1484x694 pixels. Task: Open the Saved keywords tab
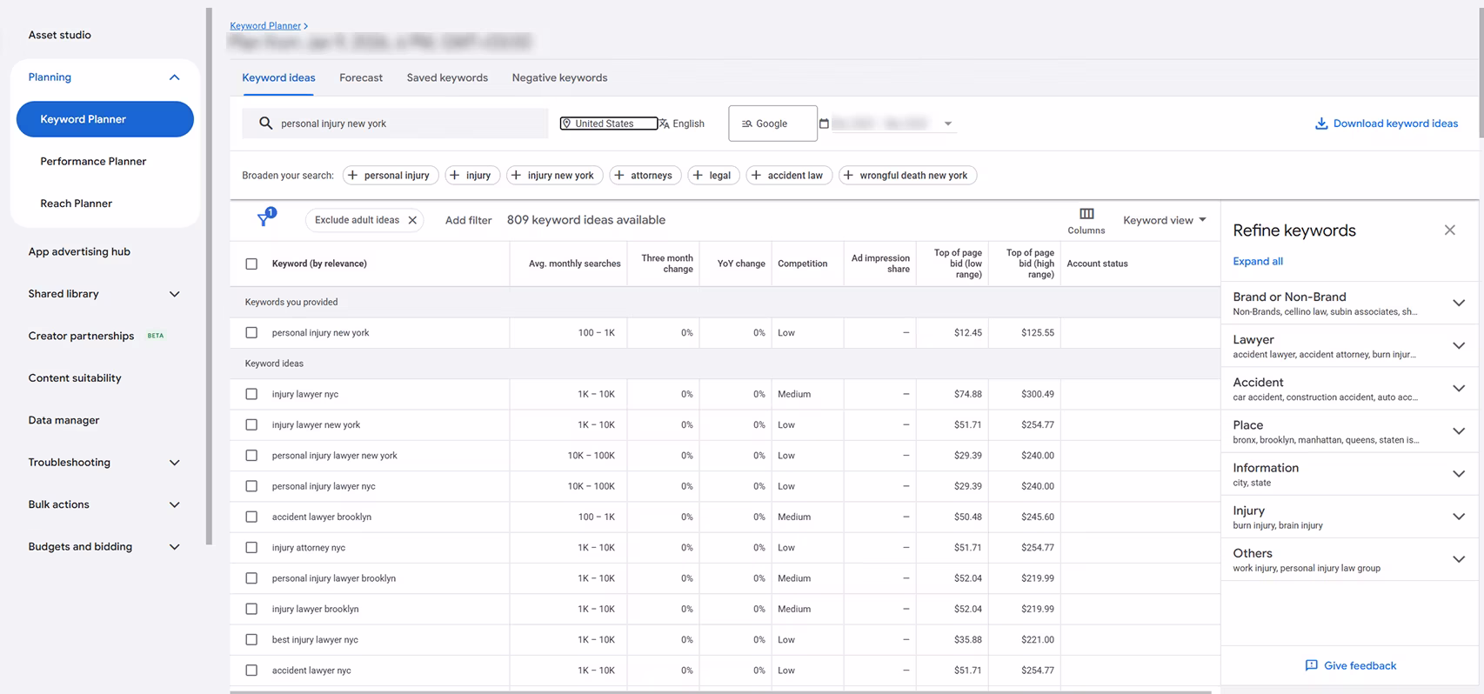coord(447,77)
